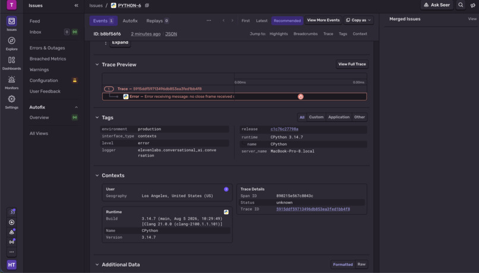Viewport: 479px width, 273px height.
Task: Jump to the First event
Action: pyautogui.click(x=245, y=21)
